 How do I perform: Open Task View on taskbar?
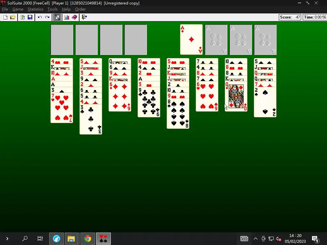pyautogui.click(x=40, y=239)
